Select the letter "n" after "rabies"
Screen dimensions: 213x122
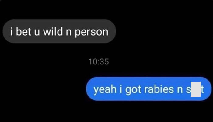point(180,90)
